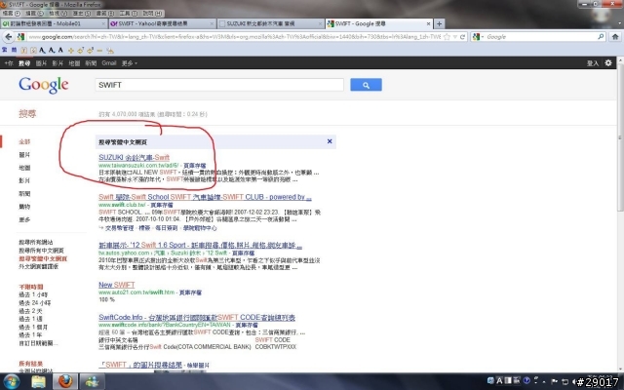
Task: Open the SUZUKI 金鈴汽車-Swift result
Action: (x=135, y=157)
